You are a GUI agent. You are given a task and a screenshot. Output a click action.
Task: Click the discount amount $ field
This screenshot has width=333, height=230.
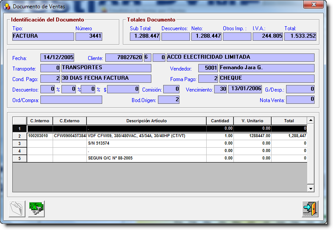click(123, 89)
